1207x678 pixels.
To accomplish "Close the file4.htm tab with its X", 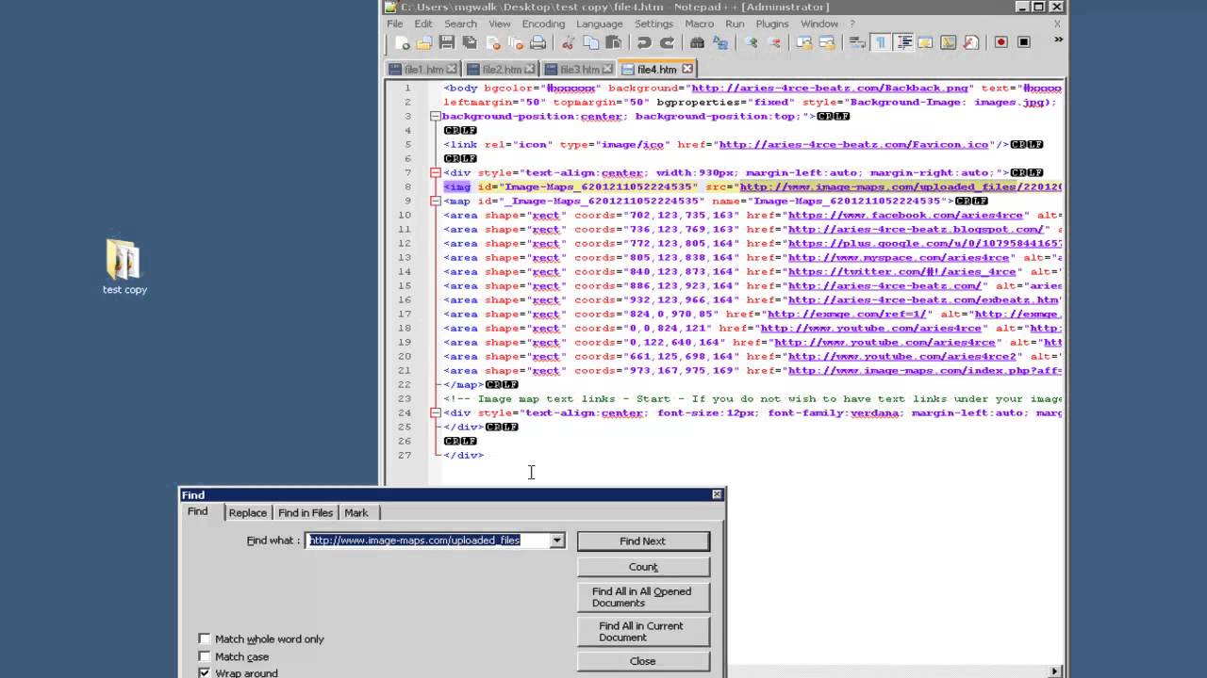I will point(687,69).
